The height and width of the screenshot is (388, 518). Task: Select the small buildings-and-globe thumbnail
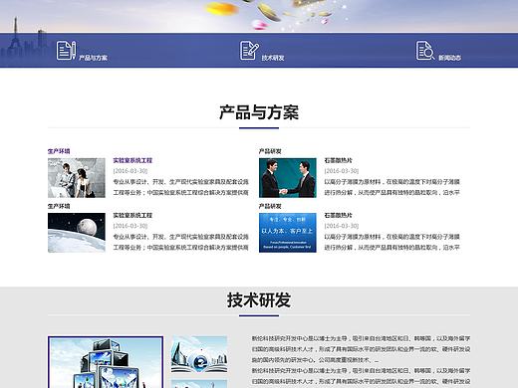(x=199, y=354)
